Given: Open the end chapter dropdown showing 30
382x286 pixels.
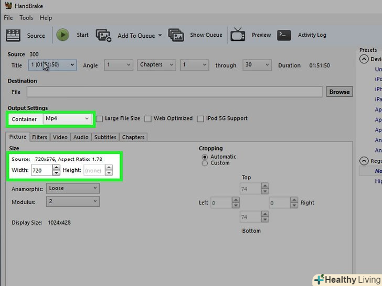Looking at the screenshot, I should coord(257,65).
